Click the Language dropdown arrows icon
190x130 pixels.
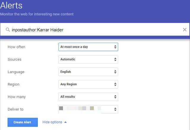click(115, 72)
